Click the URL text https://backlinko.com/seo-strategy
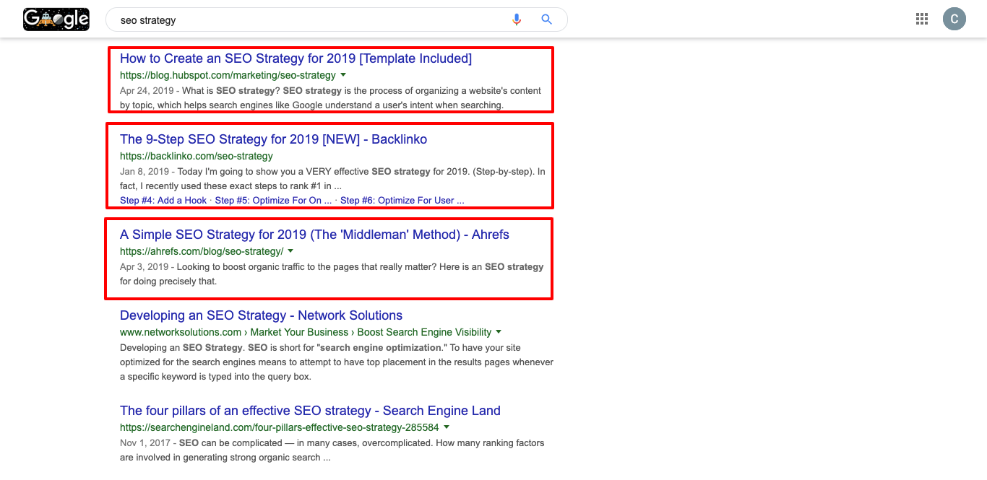The height and width of the screenshot is (480, 987). tap(197, 156)
